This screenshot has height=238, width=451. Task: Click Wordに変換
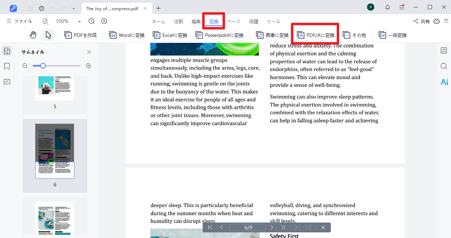tap(127, 35)
